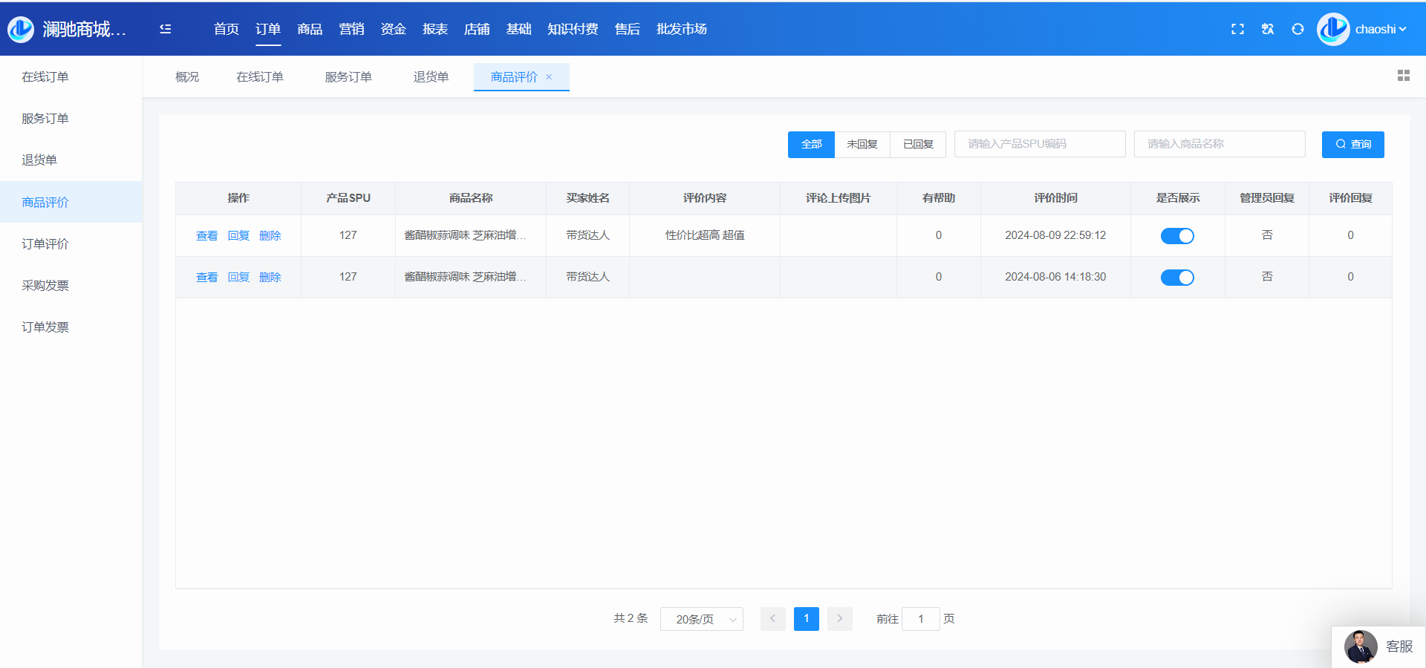
Task: Close the 商品评价 tab
Action: (549, 77)
